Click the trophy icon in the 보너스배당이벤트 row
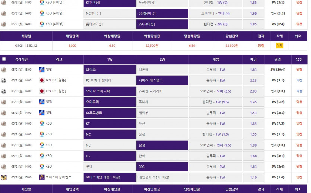Image resolution: width=311 pixels, height=193 pixels. coord(4,177)
